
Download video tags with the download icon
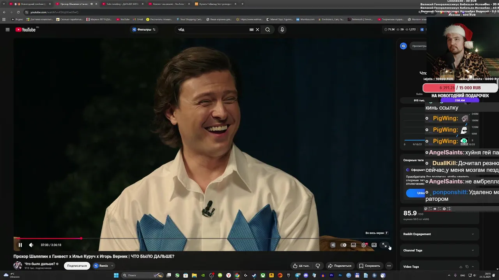pos(461,267)
